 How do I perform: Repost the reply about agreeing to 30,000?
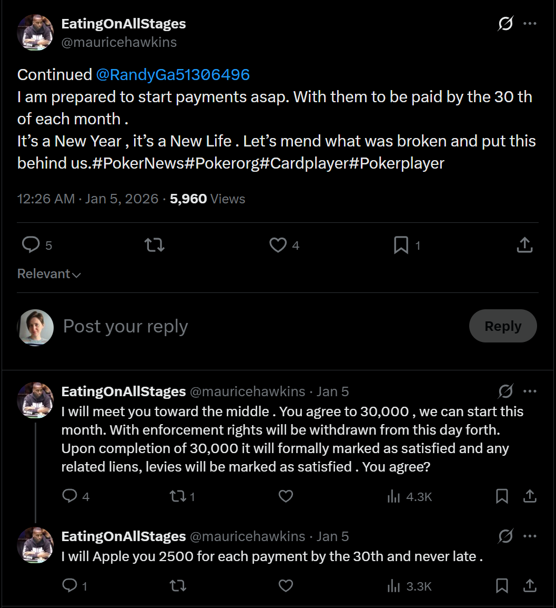[x=178, y=496]
